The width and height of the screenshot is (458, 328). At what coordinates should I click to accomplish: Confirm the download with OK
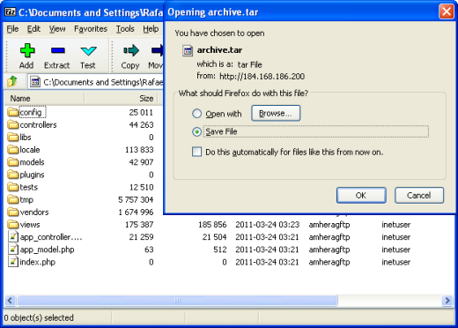pyautogui.click(x=361, y=195)
